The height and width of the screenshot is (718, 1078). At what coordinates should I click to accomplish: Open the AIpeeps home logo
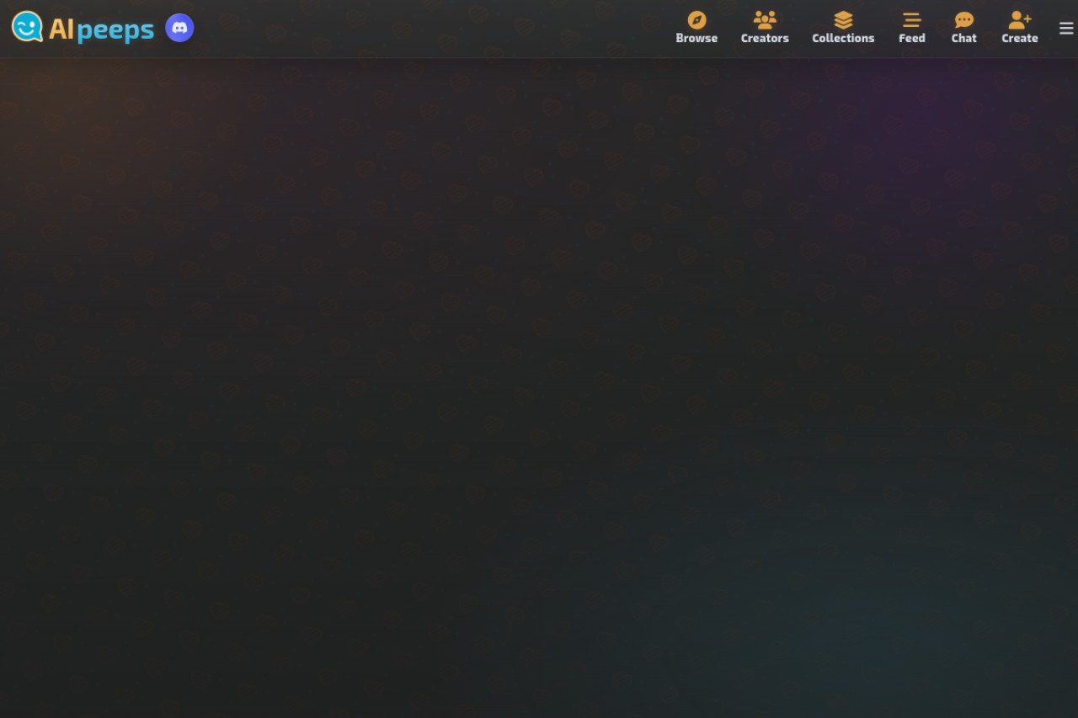point(83,28)
